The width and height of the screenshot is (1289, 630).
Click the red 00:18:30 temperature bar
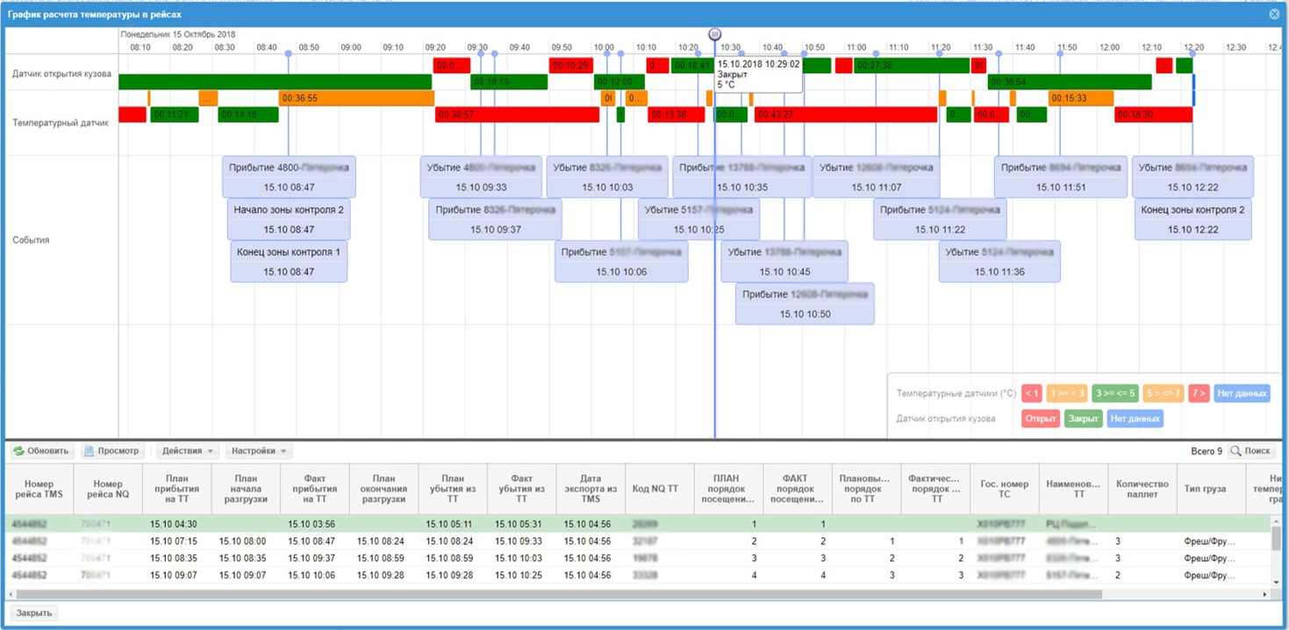click(x=1154, y=115)
